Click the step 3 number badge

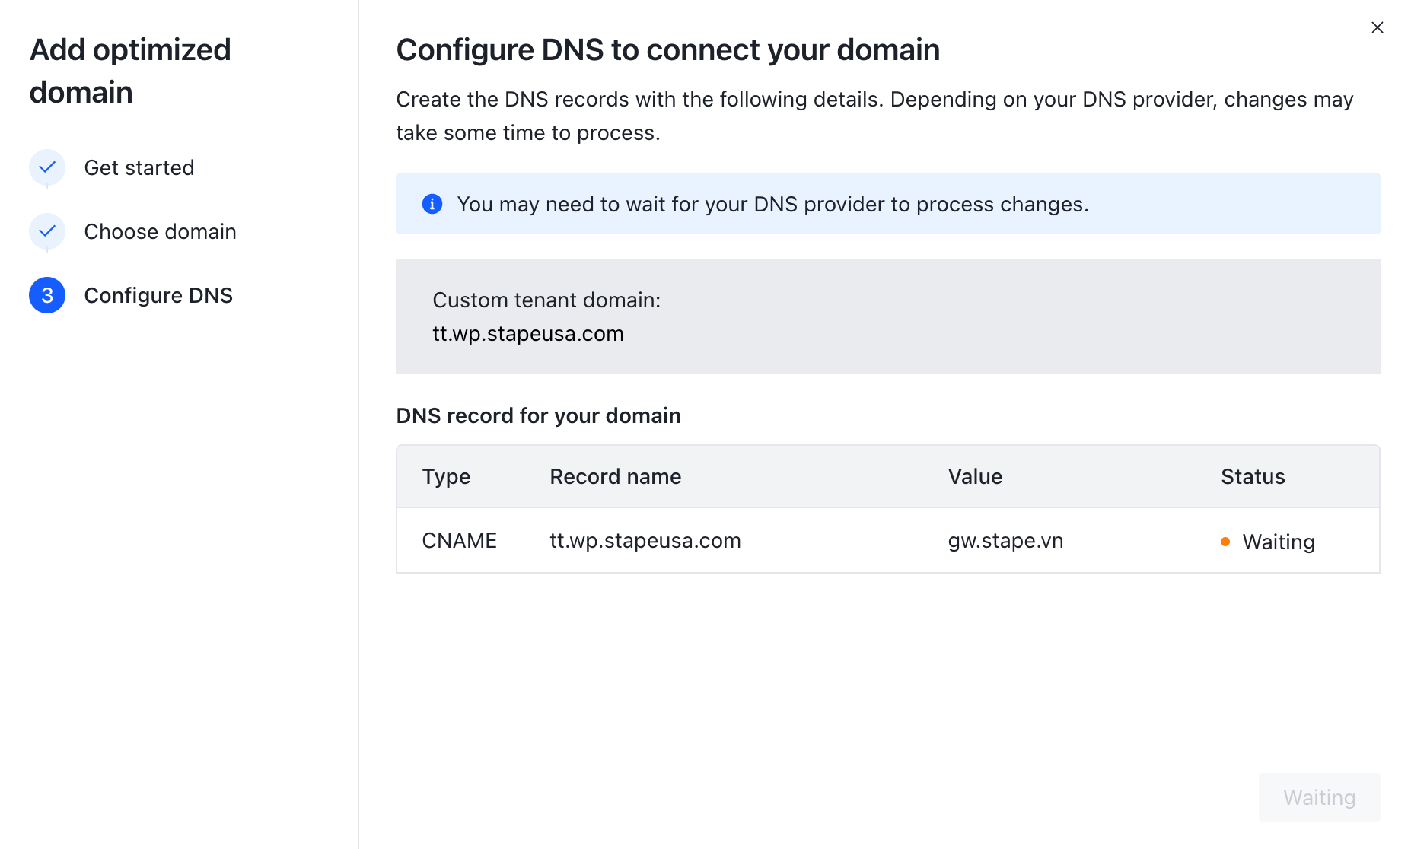coord(47,295)
